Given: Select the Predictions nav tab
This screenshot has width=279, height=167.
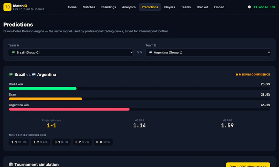Looking at the screenshot, I should [150, 7].
